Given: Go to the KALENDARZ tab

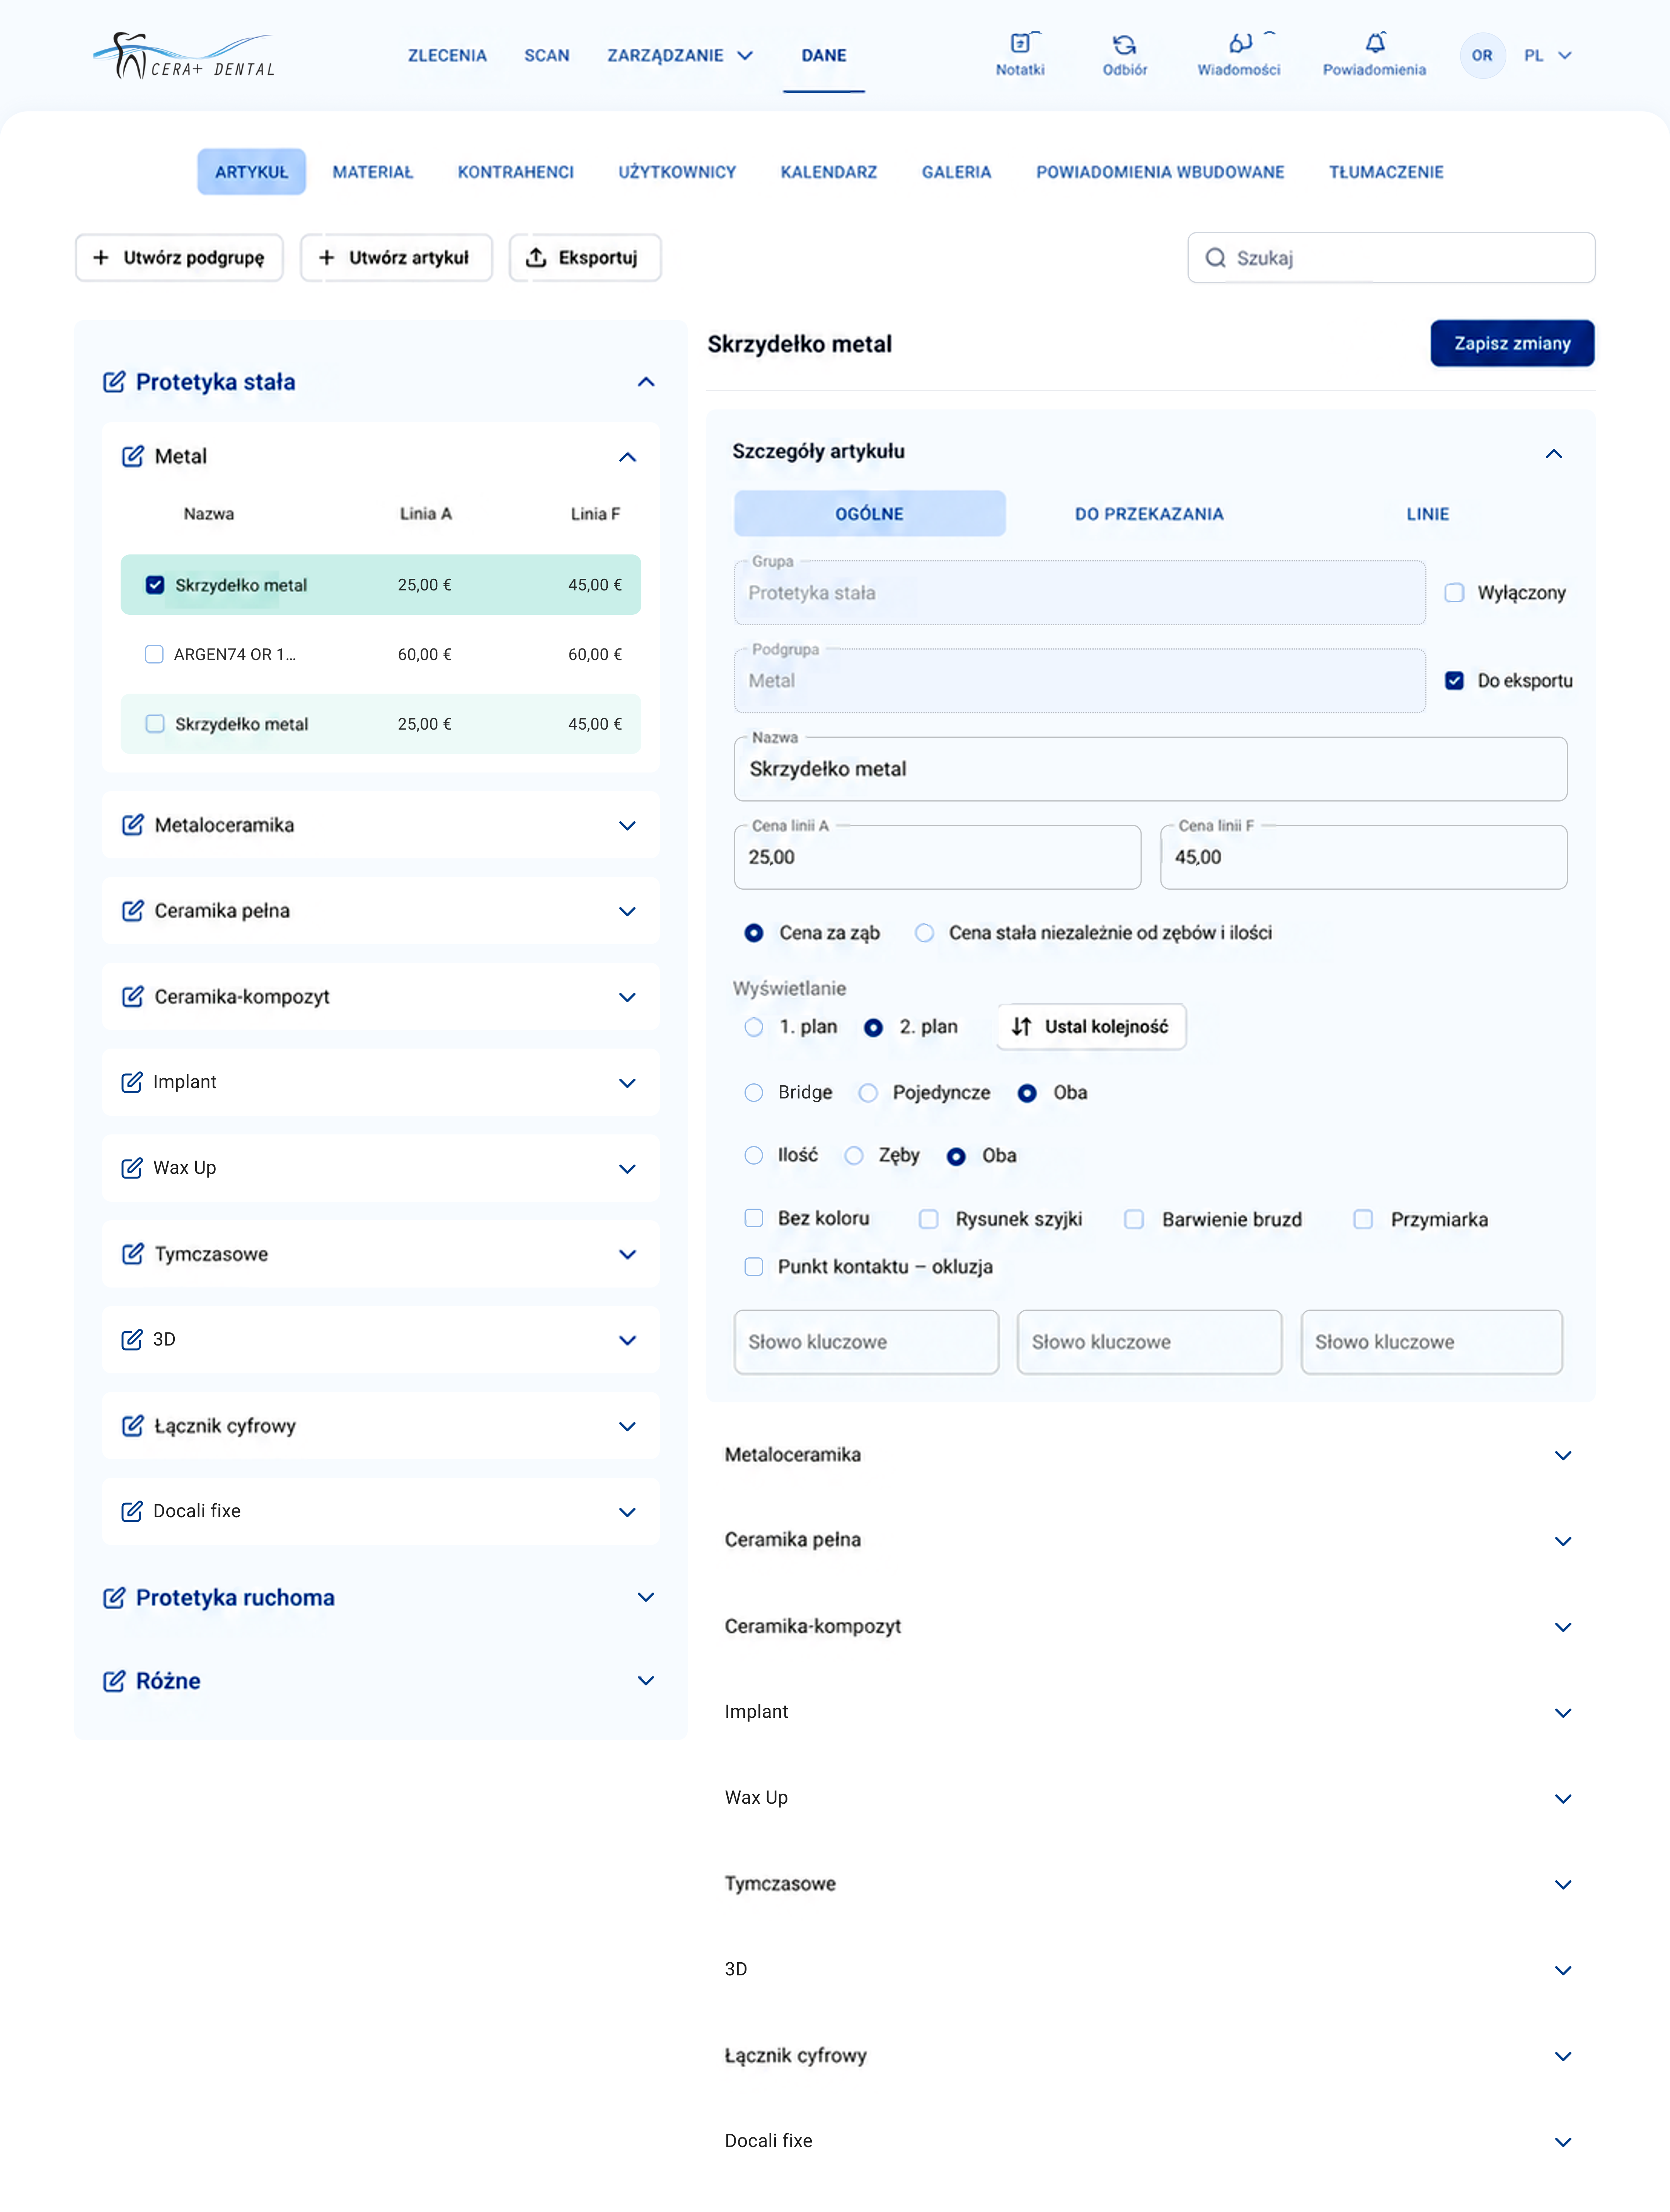Looking at the screenshot, I should point(829,172).
